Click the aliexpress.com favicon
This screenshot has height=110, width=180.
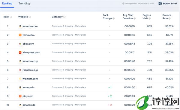click(x=20, y=52)
